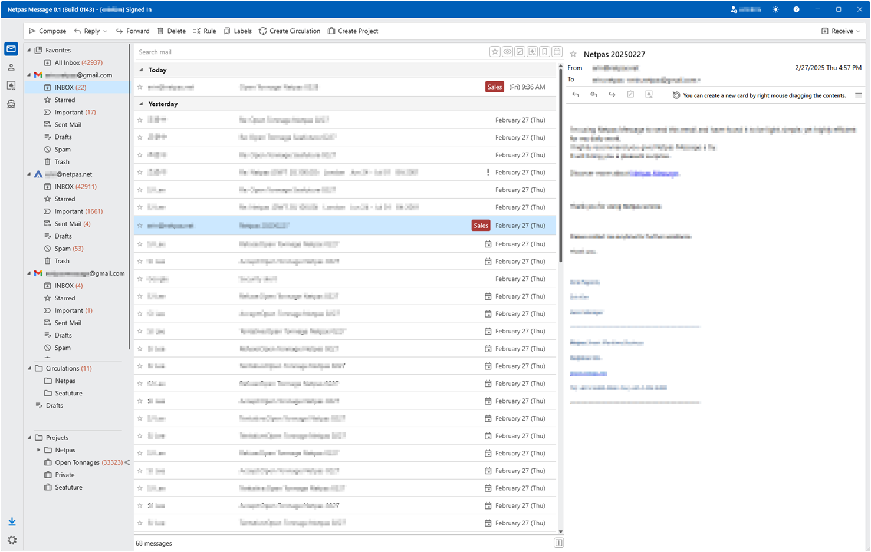
Task: Open the ship/vessel icon in sidebar
Action: coord(11,104)
